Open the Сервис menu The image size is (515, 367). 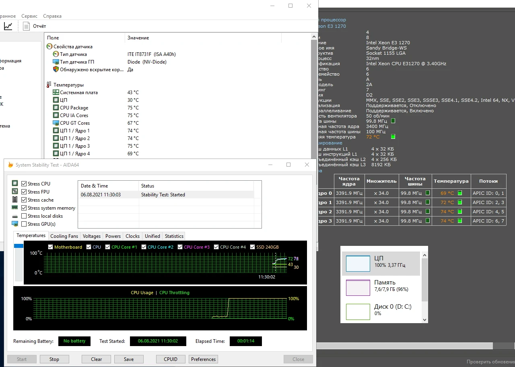point(29,16)
